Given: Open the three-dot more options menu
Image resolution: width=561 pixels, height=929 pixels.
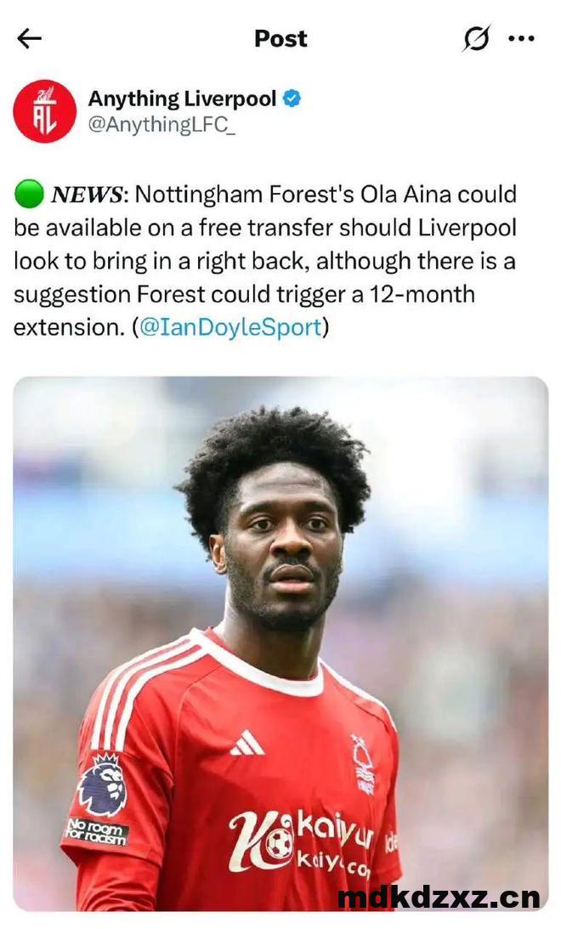Looking at the screenshot, I should point(521,39).
